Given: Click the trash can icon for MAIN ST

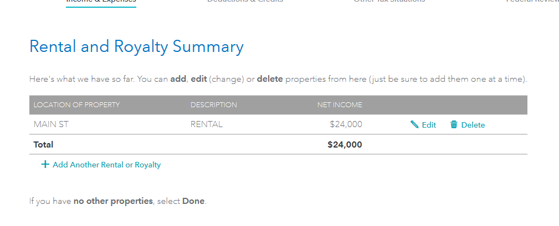Looking at the screenshot, I should [454, 124].
